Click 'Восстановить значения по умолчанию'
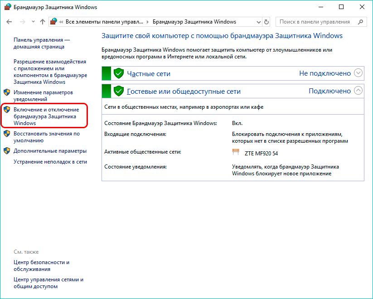The height and width of the screenshot is (299, 373). click(47, 137)
